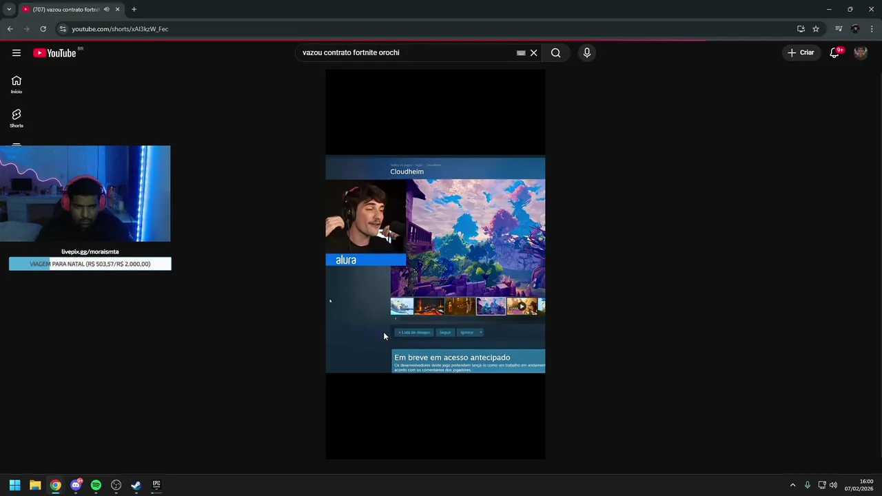The height and width of the screenshot is (496, 882).
Task: Expand the tab search dropdown arrow
Action: [x=9, y=9]
